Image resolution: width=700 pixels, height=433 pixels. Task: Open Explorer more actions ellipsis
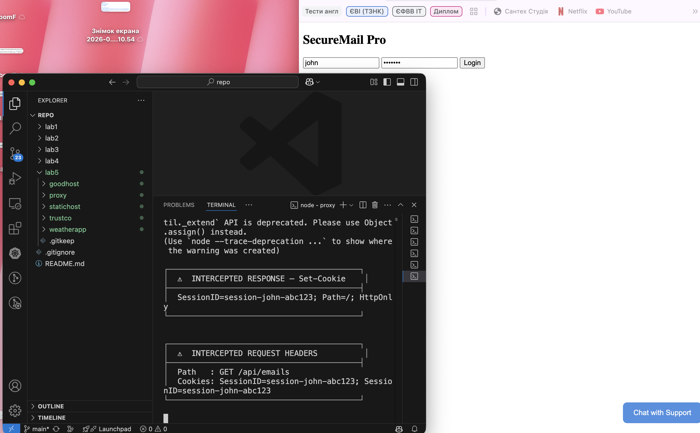pyautogui.click(x=141, y=101)
